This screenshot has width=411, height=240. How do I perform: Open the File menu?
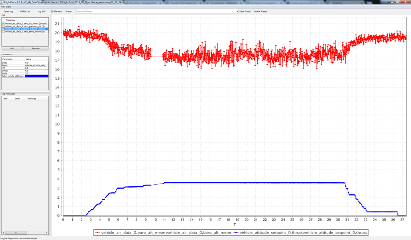pyautogui.click(x=2, y=7)
